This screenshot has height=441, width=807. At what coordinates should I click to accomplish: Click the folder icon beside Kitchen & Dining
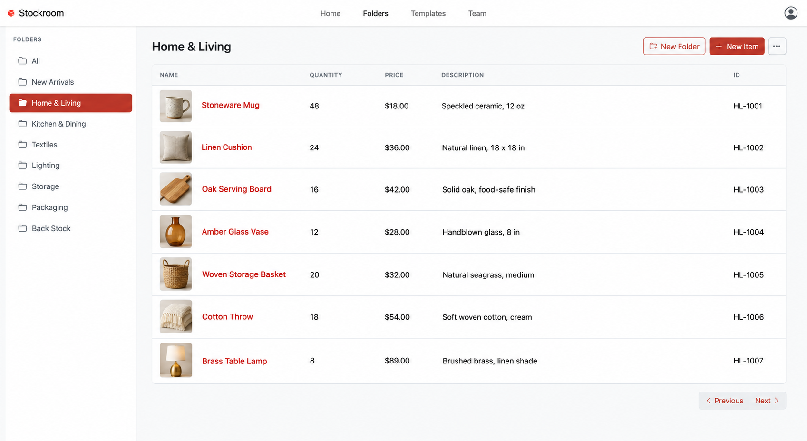click(22, 124)
